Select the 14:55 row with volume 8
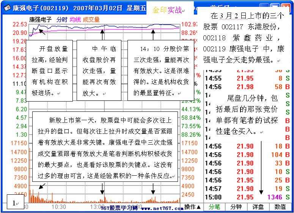Image resolution: width=294 pixels, height=213 pixels. click(x=247, y=78)
